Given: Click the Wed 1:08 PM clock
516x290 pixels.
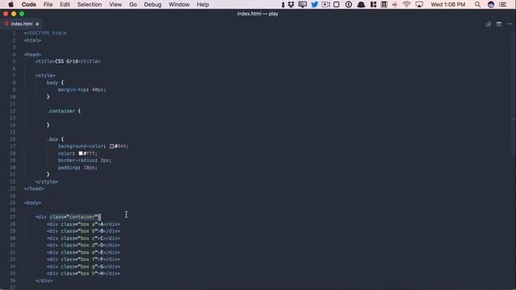Looking at the screenshot, I should click(x=448, y=5).
